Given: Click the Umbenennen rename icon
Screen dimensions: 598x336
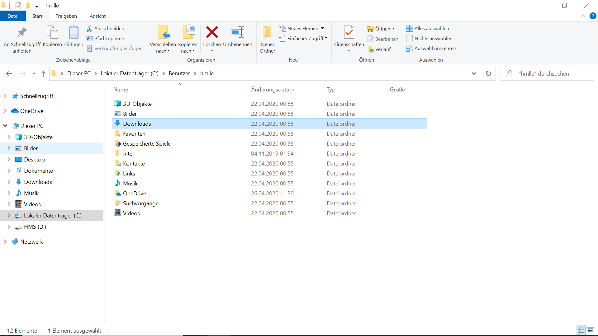Looking at the screenshot, I should click(238, 32).
